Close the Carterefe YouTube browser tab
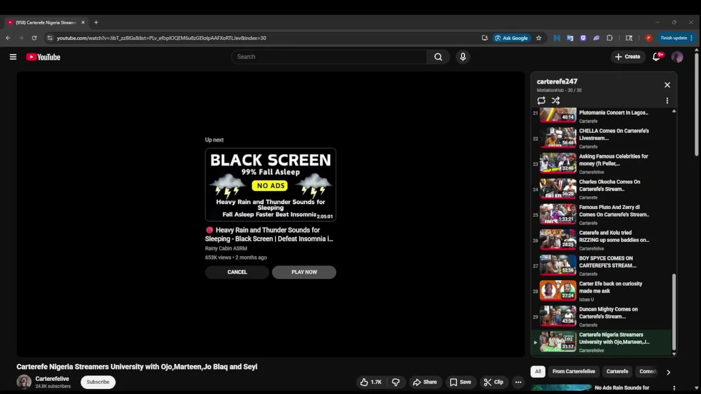The height and width of the screenshot is (394, 701). point(83,22)
